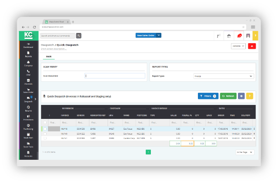Click the magnifier search button
This screenshot has height=183, width=278.
pyautogui.click(x=79, y=36)
